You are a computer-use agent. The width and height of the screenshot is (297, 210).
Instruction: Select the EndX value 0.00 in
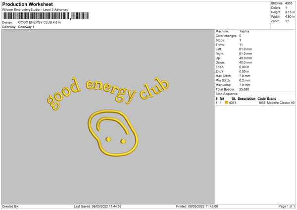[x=244, y=67]
